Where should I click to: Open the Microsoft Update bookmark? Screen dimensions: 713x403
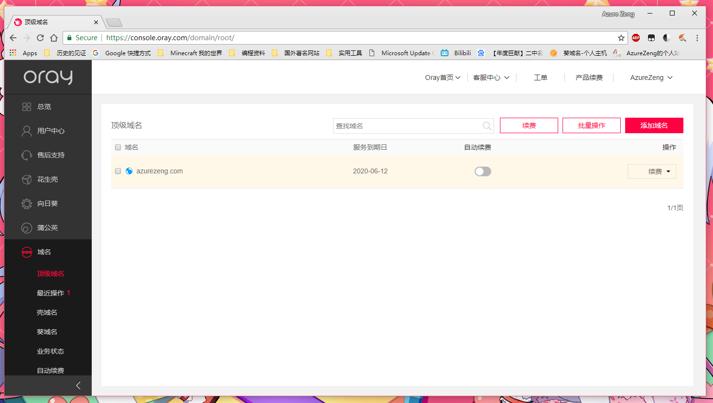click(x=401, y=53)
